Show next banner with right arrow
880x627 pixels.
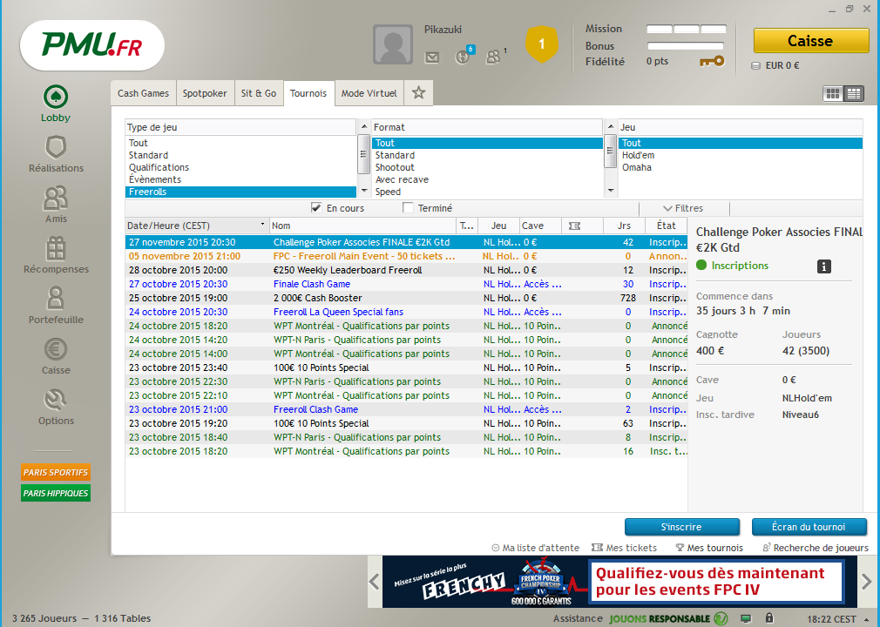(x=867, y=582)
